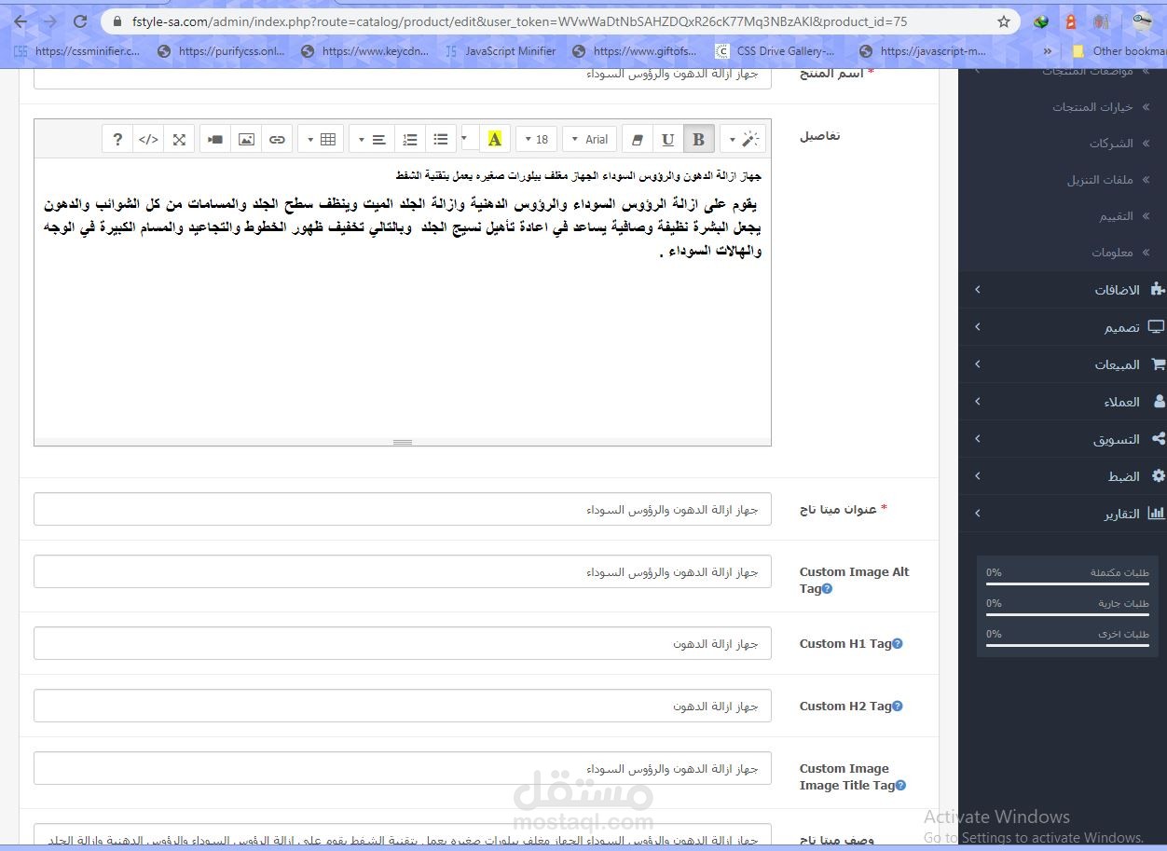The width and height of the screenshot is (1167, 851).
Task: Focus the Custom H2 Tag input field
Action: (x=403, y=706)
